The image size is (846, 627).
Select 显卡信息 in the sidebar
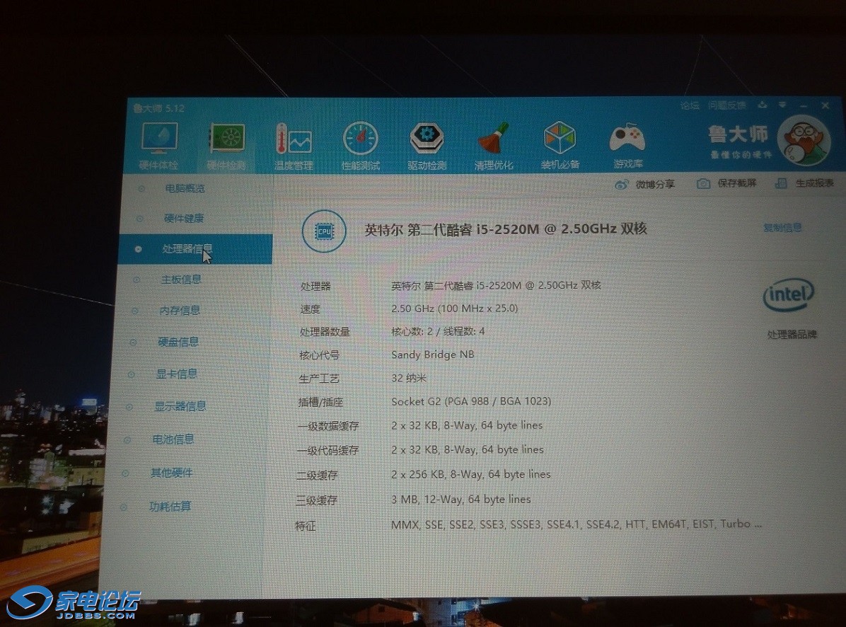(x=176, y=374)
